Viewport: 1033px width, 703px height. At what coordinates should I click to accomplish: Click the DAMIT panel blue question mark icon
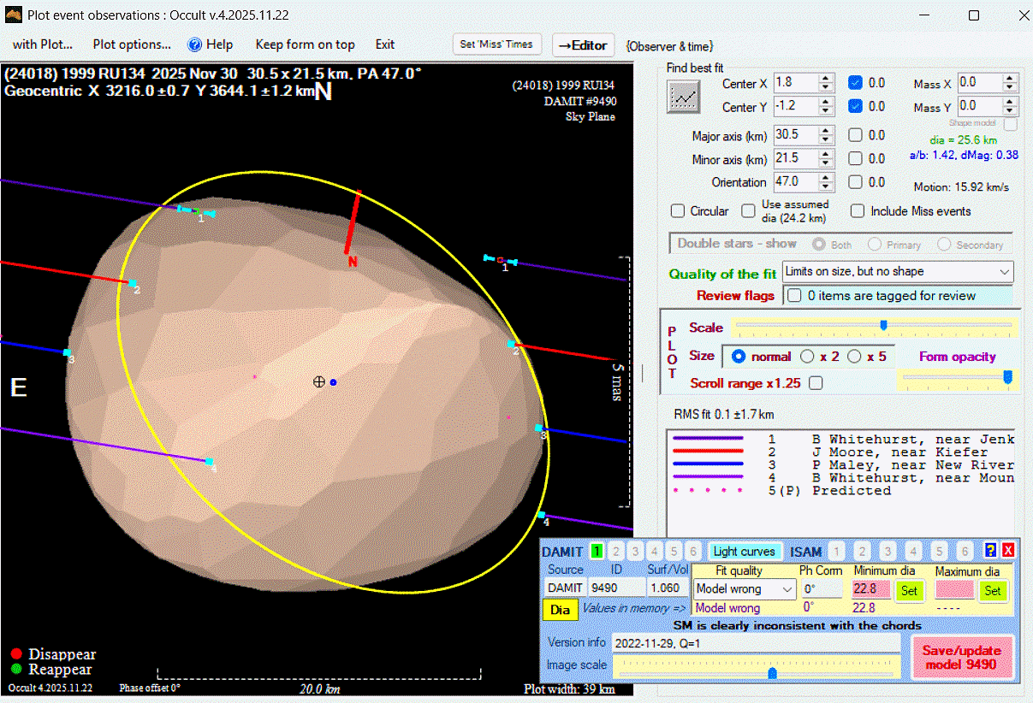point(990,552)
